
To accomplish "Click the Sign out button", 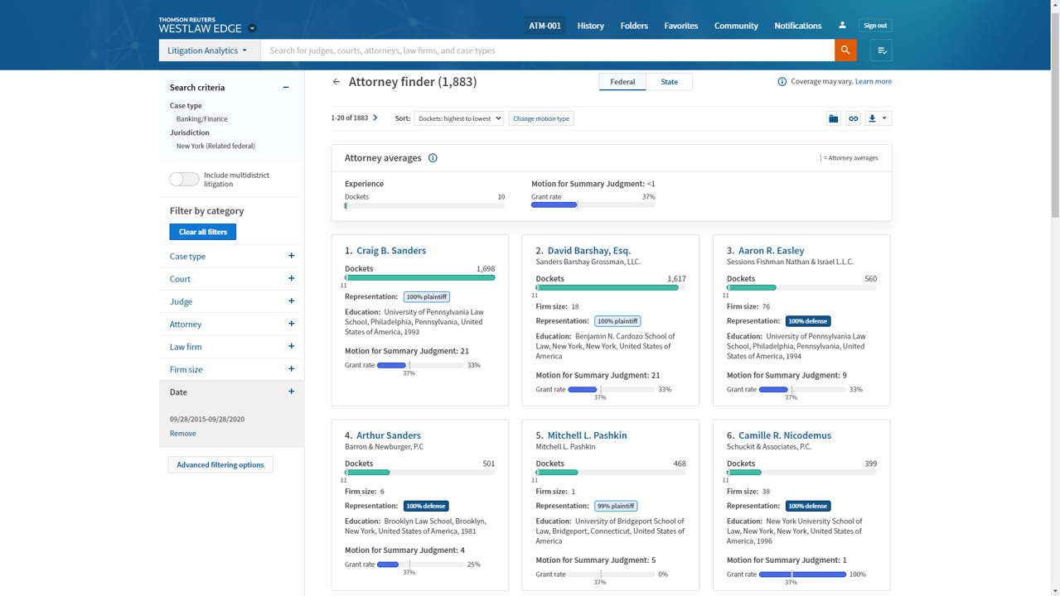I will [x=875, y=26].
